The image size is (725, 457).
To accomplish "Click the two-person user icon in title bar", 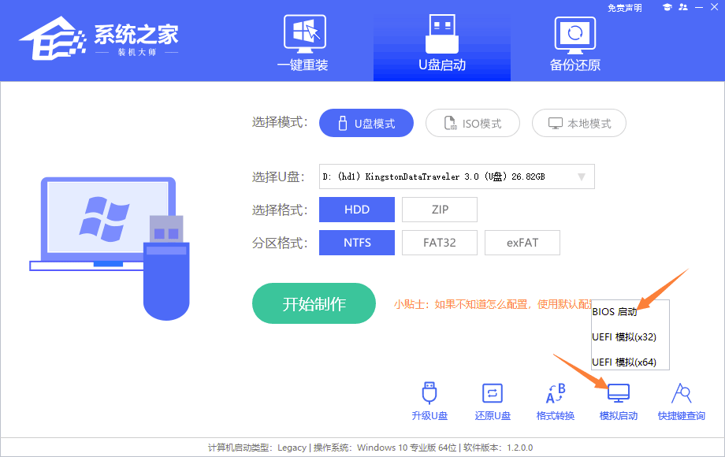I will [682, 7].
